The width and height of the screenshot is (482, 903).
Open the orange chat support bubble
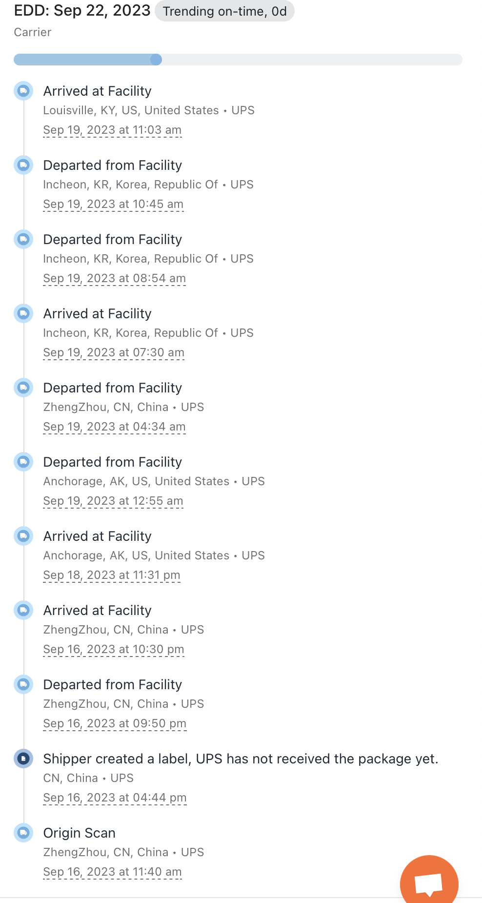click(x=429, y=882)
